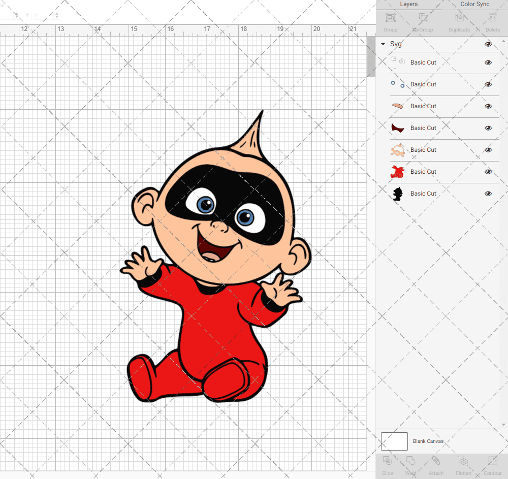
Task: Click the Group icon in Layers panel
Action: (x=390, y=17)
